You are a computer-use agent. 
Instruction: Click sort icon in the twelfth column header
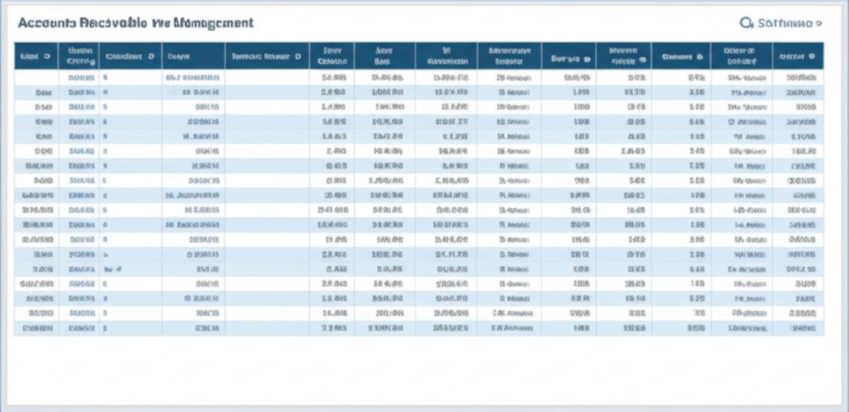(x=699, y=56)
